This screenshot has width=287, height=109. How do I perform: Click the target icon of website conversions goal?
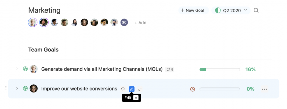tap(25, 88)
